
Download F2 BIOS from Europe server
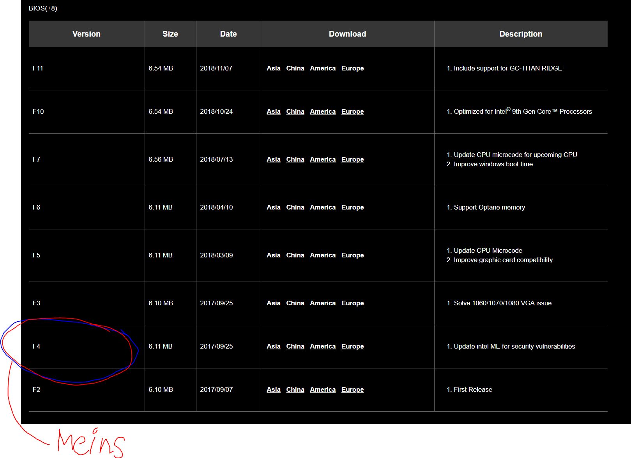(352, 389)
